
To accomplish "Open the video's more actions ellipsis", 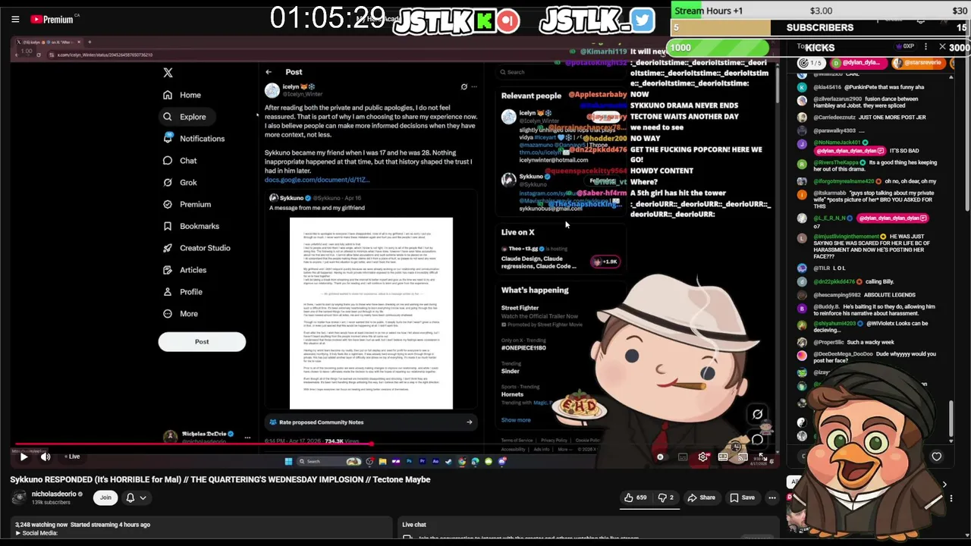I will point(771,497).
